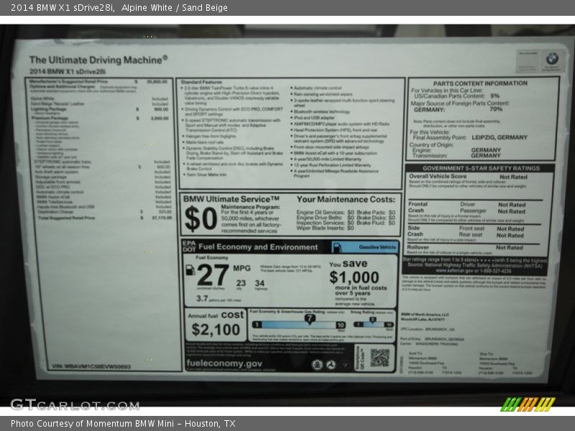Image resolution: width=575 pixels, height=431 pixels.
Task: Click the "BMW Ultimate Service™" heading
Action: pos(231,199)
